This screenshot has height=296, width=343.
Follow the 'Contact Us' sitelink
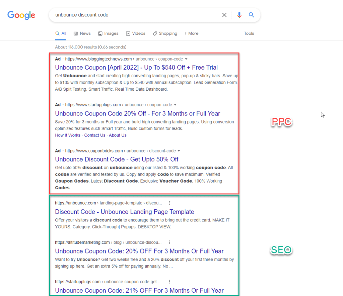95,135
